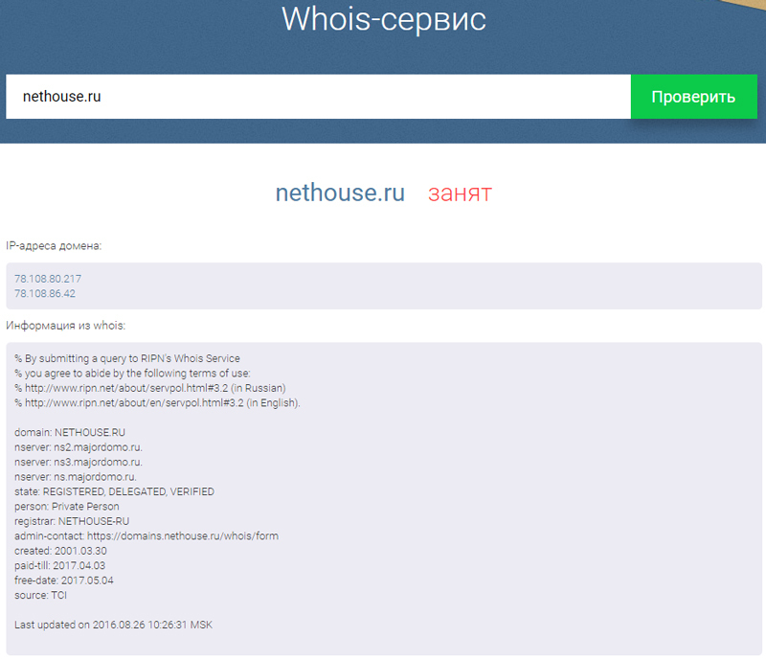Click line 'nserver: ns.majordomo.ru.'
Screen dimensions: 766x660
pos(76,477)
